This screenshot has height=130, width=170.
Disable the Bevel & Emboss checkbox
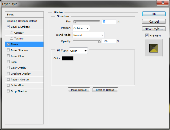point(8,27)
